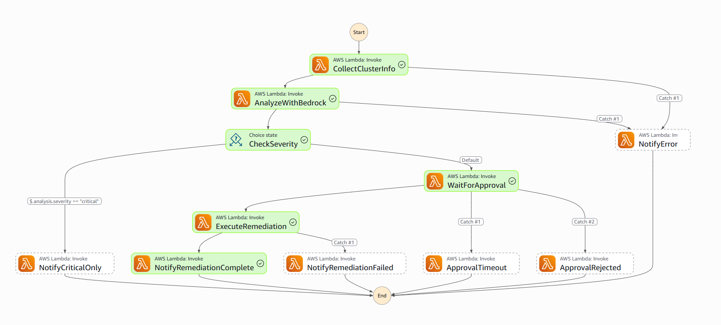721x325 pixels.
Task: Click the Catch #1 label above NotifyRemediationFailed
Action: pyautogui.click(x=344, y=243)
